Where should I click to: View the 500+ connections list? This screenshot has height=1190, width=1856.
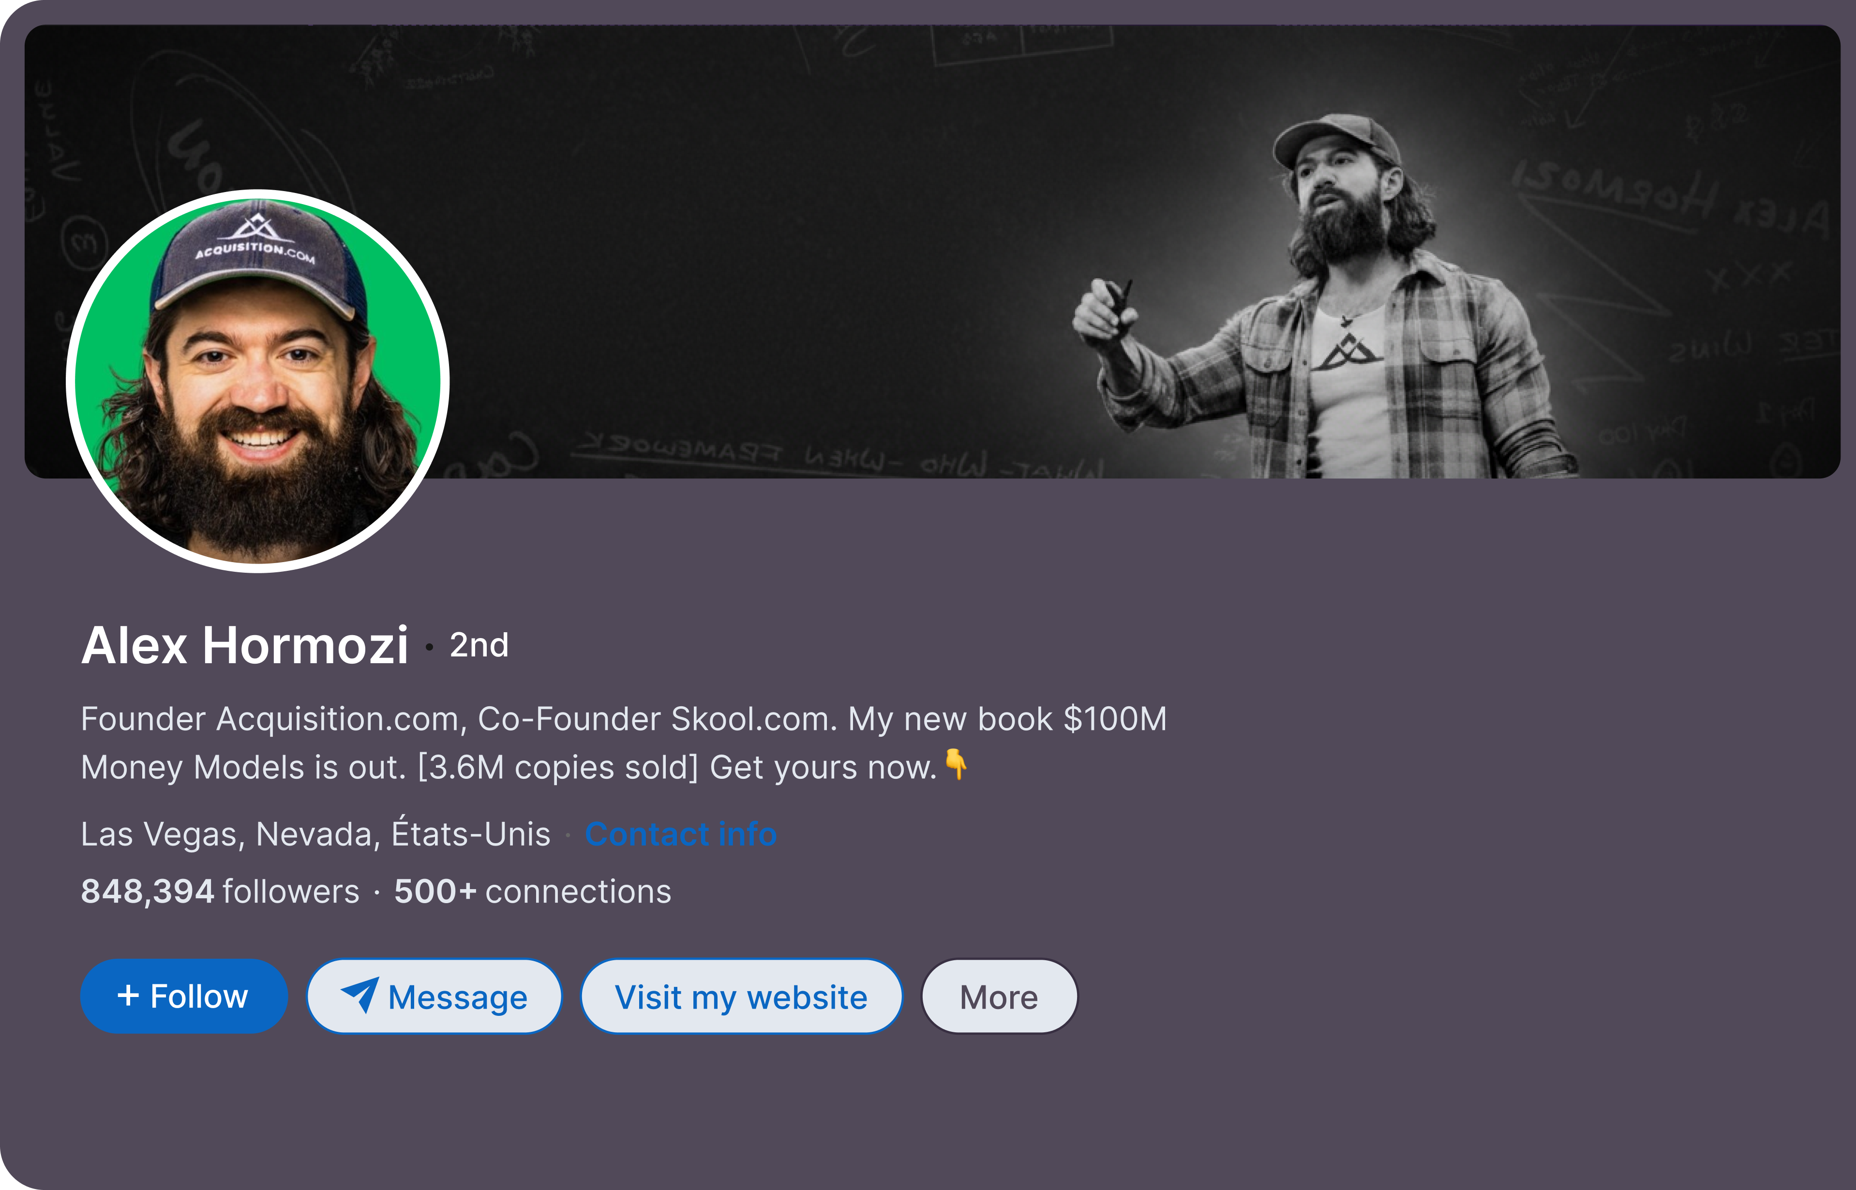pos(532,891)
